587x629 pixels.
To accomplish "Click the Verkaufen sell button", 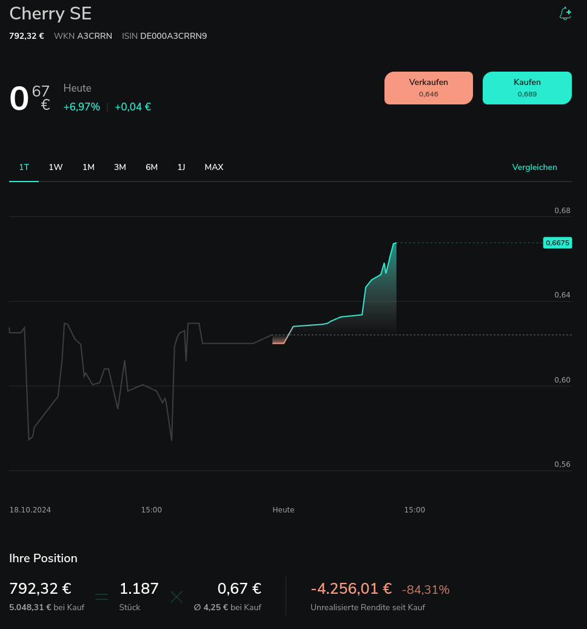I will click(428, 88).
